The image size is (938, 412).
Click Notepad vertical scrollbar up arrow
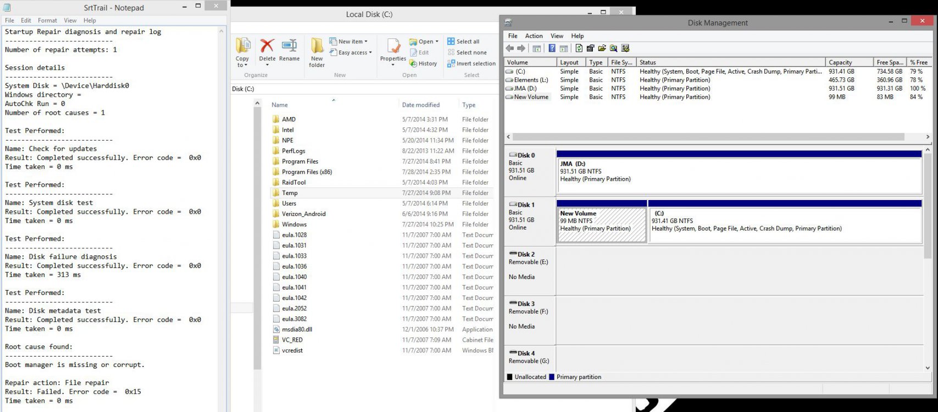[222, 31]
